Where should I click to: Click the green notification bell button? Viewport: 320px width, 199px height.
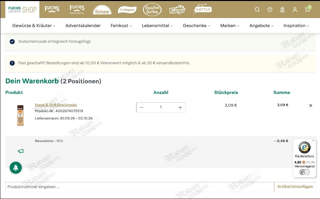(16, 168)
